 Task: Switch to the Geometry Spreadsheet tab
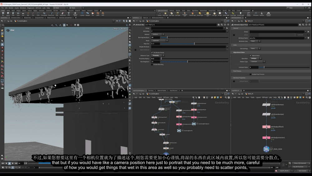tap(65, 18)
